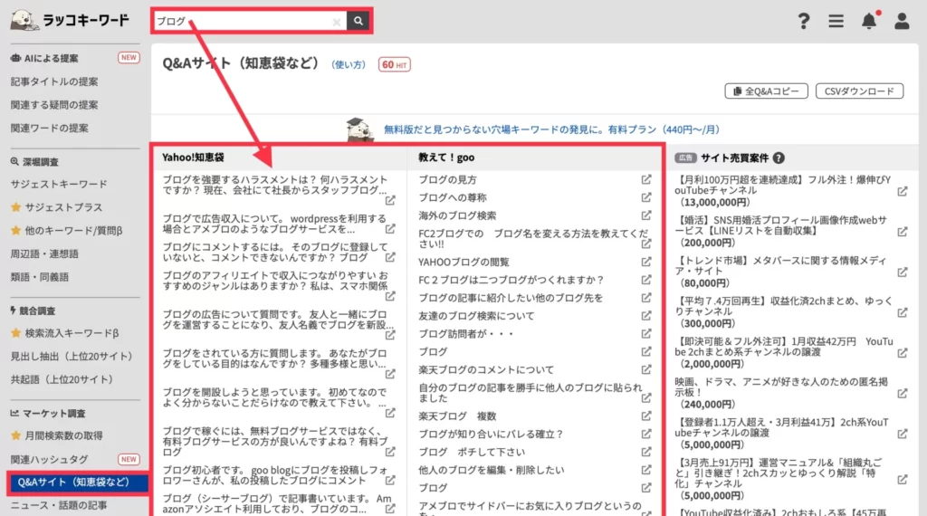927x516 pixels.
Task: Open external link for 海外のブログ検索
Action: (646, 215)
